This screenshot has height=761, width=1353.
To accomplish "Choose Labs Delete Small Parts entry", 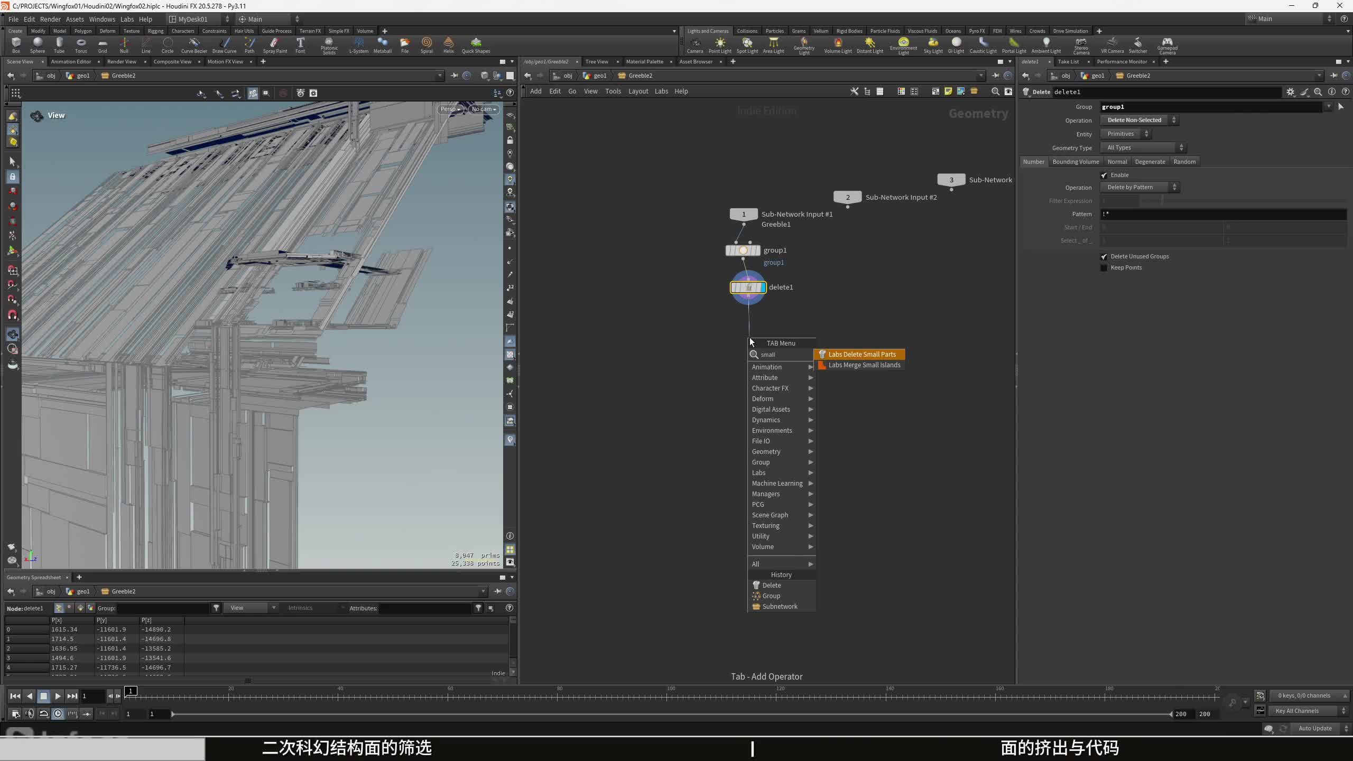I will (861, 355).
